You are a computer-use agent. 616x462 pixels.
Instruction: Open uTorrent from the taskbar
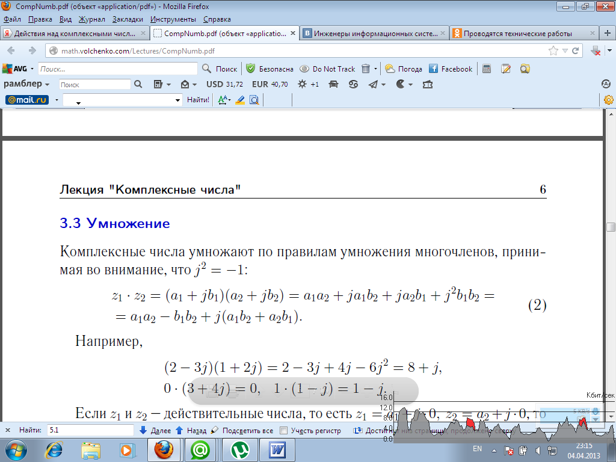[x=238, y=450]
